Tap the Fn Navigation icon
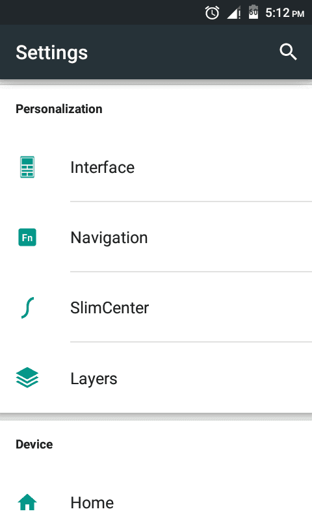 [27, 237]
